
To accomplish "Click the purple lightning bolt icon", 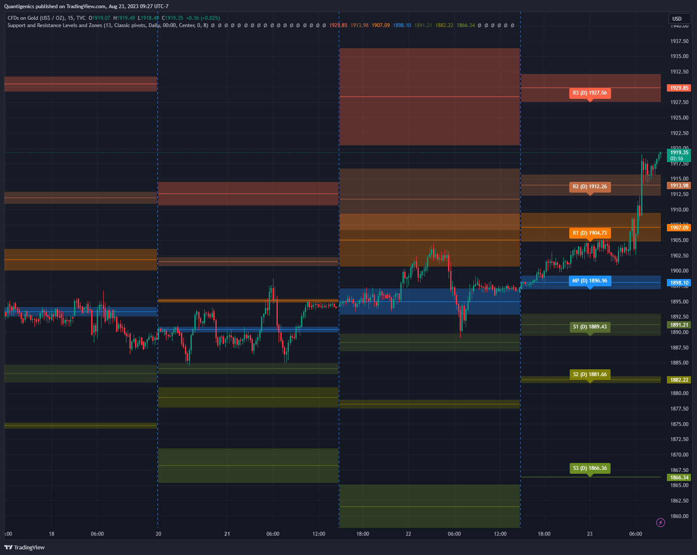I will pos(660,522).
